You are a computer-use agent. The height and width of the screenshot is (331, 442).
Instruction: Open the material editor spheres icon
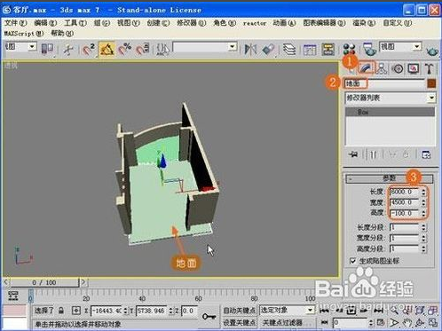point(349,49)
